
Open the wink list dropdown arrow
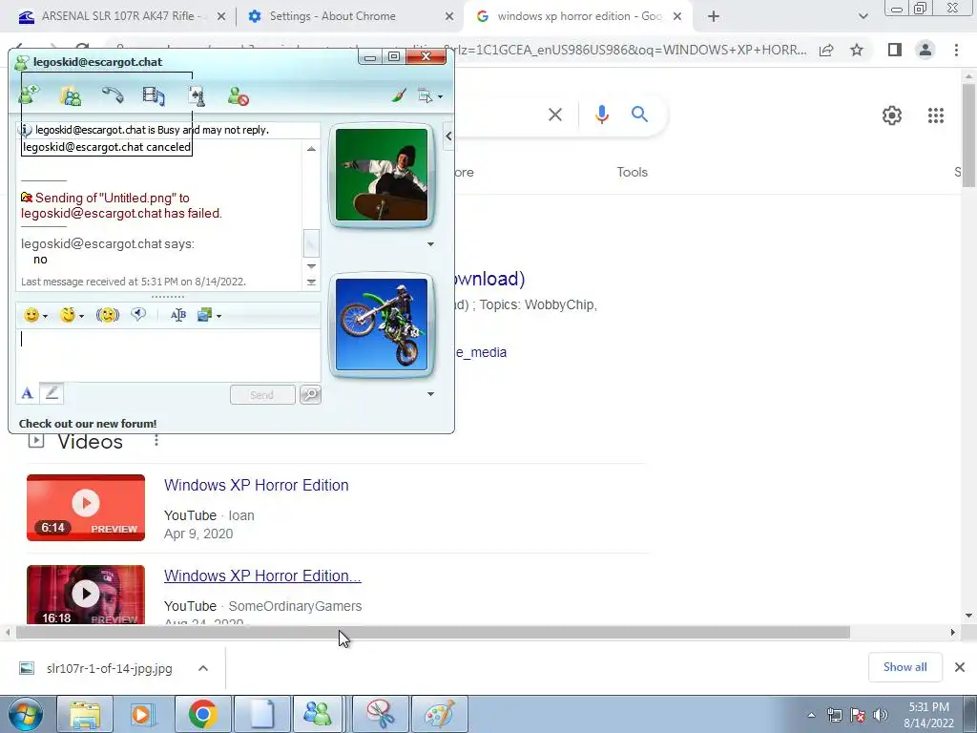(81, 316)
